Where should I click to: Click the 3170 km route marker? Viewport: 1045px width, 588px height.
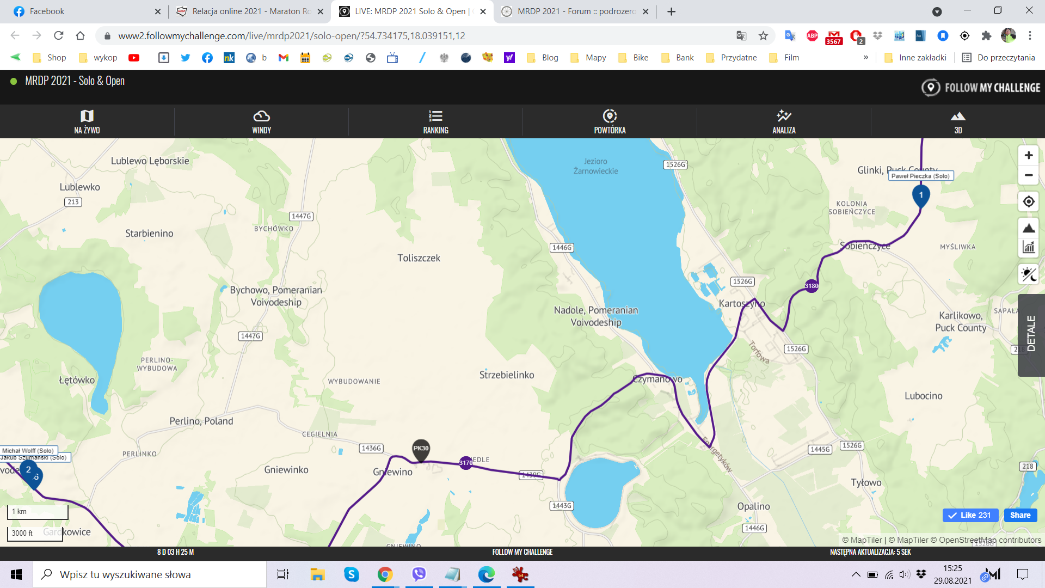466,463
